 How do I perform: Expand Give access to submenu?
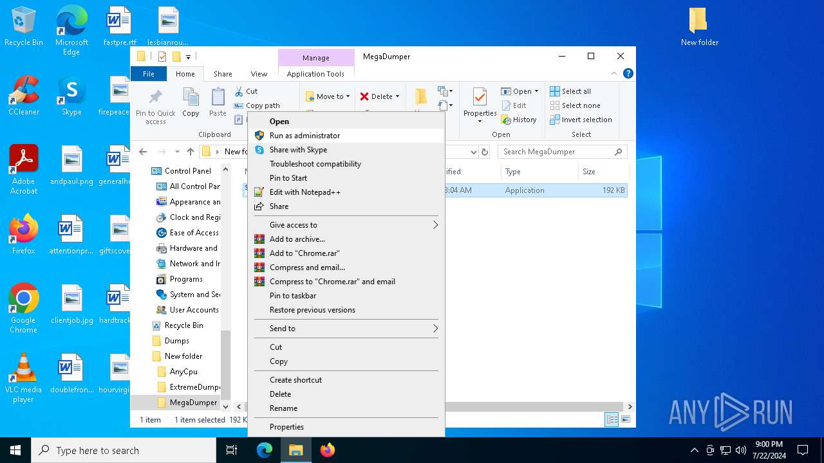coord(346,225)
